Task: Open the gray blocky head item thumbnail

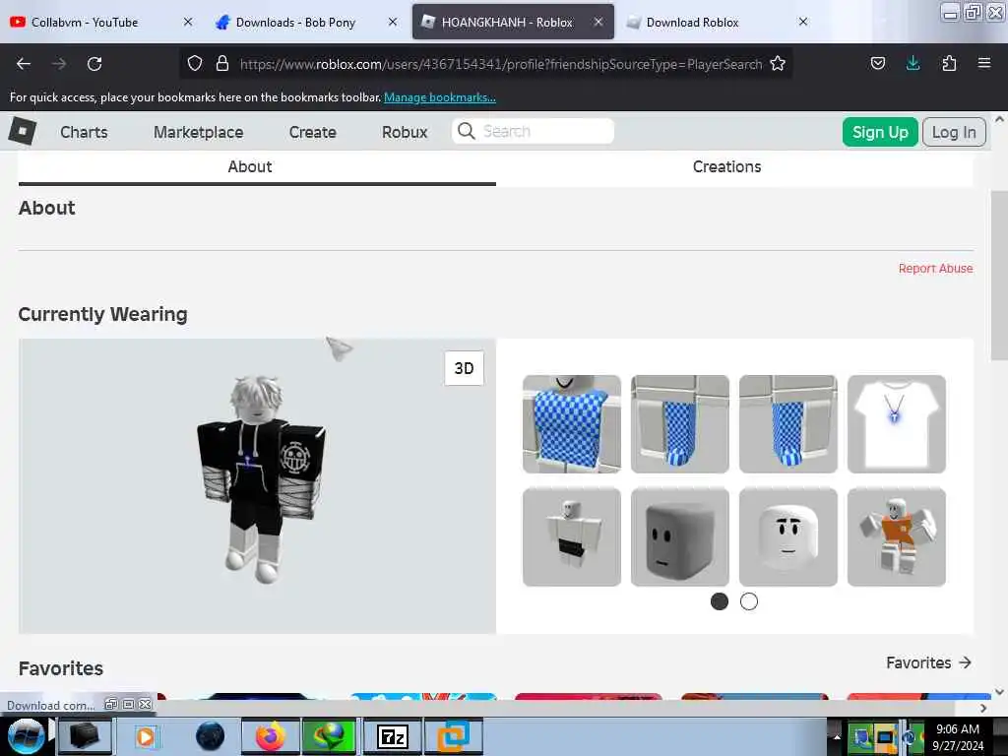Action: click(679, 536)
